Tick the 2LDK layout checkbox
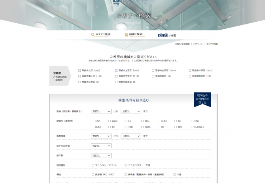 click(x=159, y=121)
